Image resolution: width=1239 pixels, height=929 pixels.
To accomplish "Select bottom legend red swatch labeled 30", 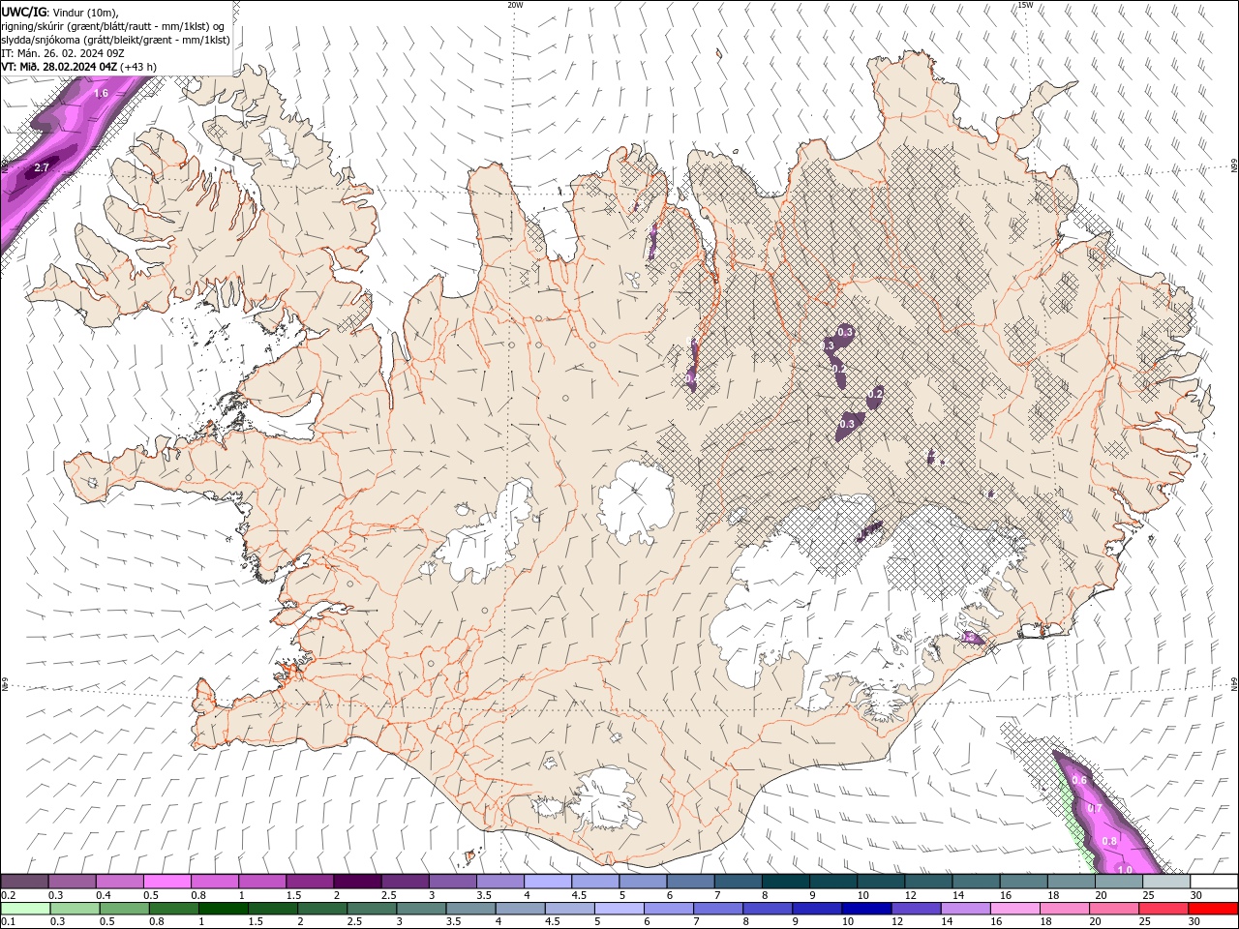I will (x=1213, y=909).
